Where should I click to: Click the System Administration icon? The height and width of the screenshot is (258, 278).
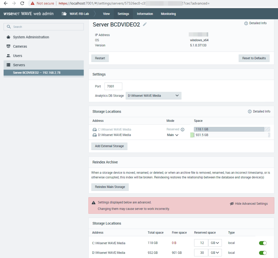(8, 37)
